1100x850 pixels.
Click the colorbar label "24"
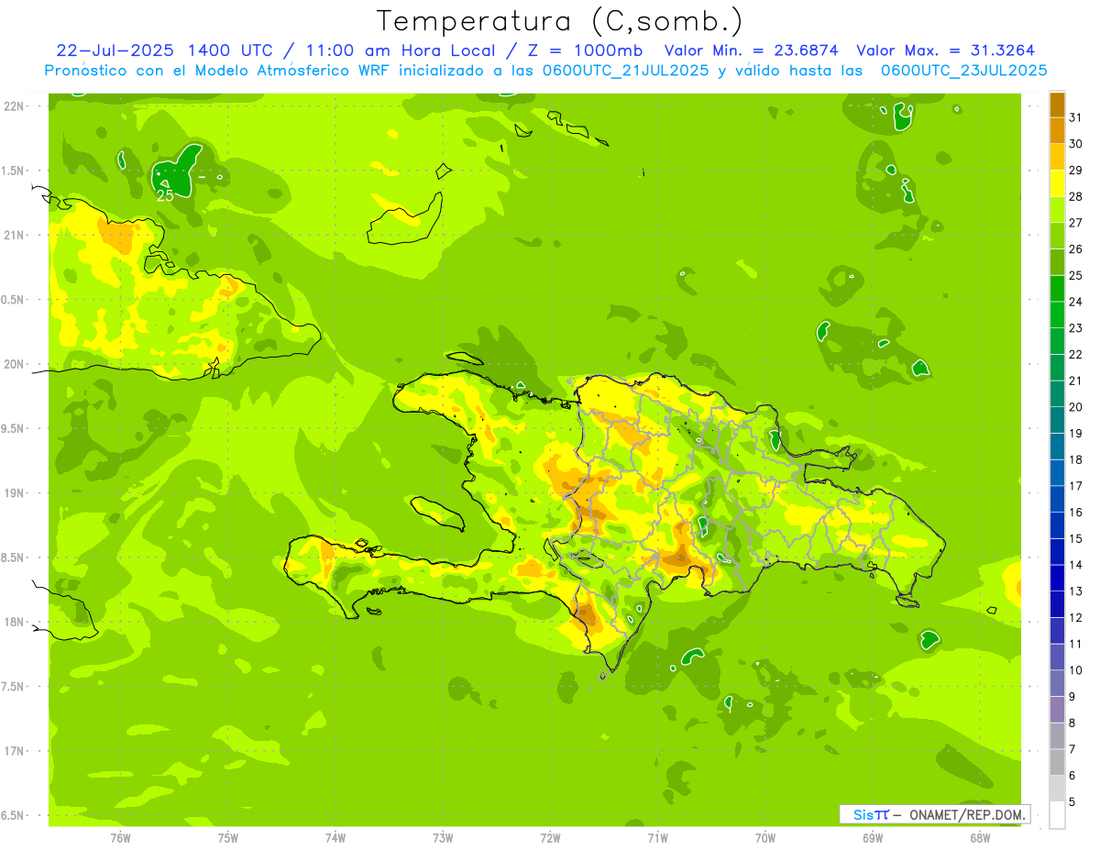point(1076,302)
